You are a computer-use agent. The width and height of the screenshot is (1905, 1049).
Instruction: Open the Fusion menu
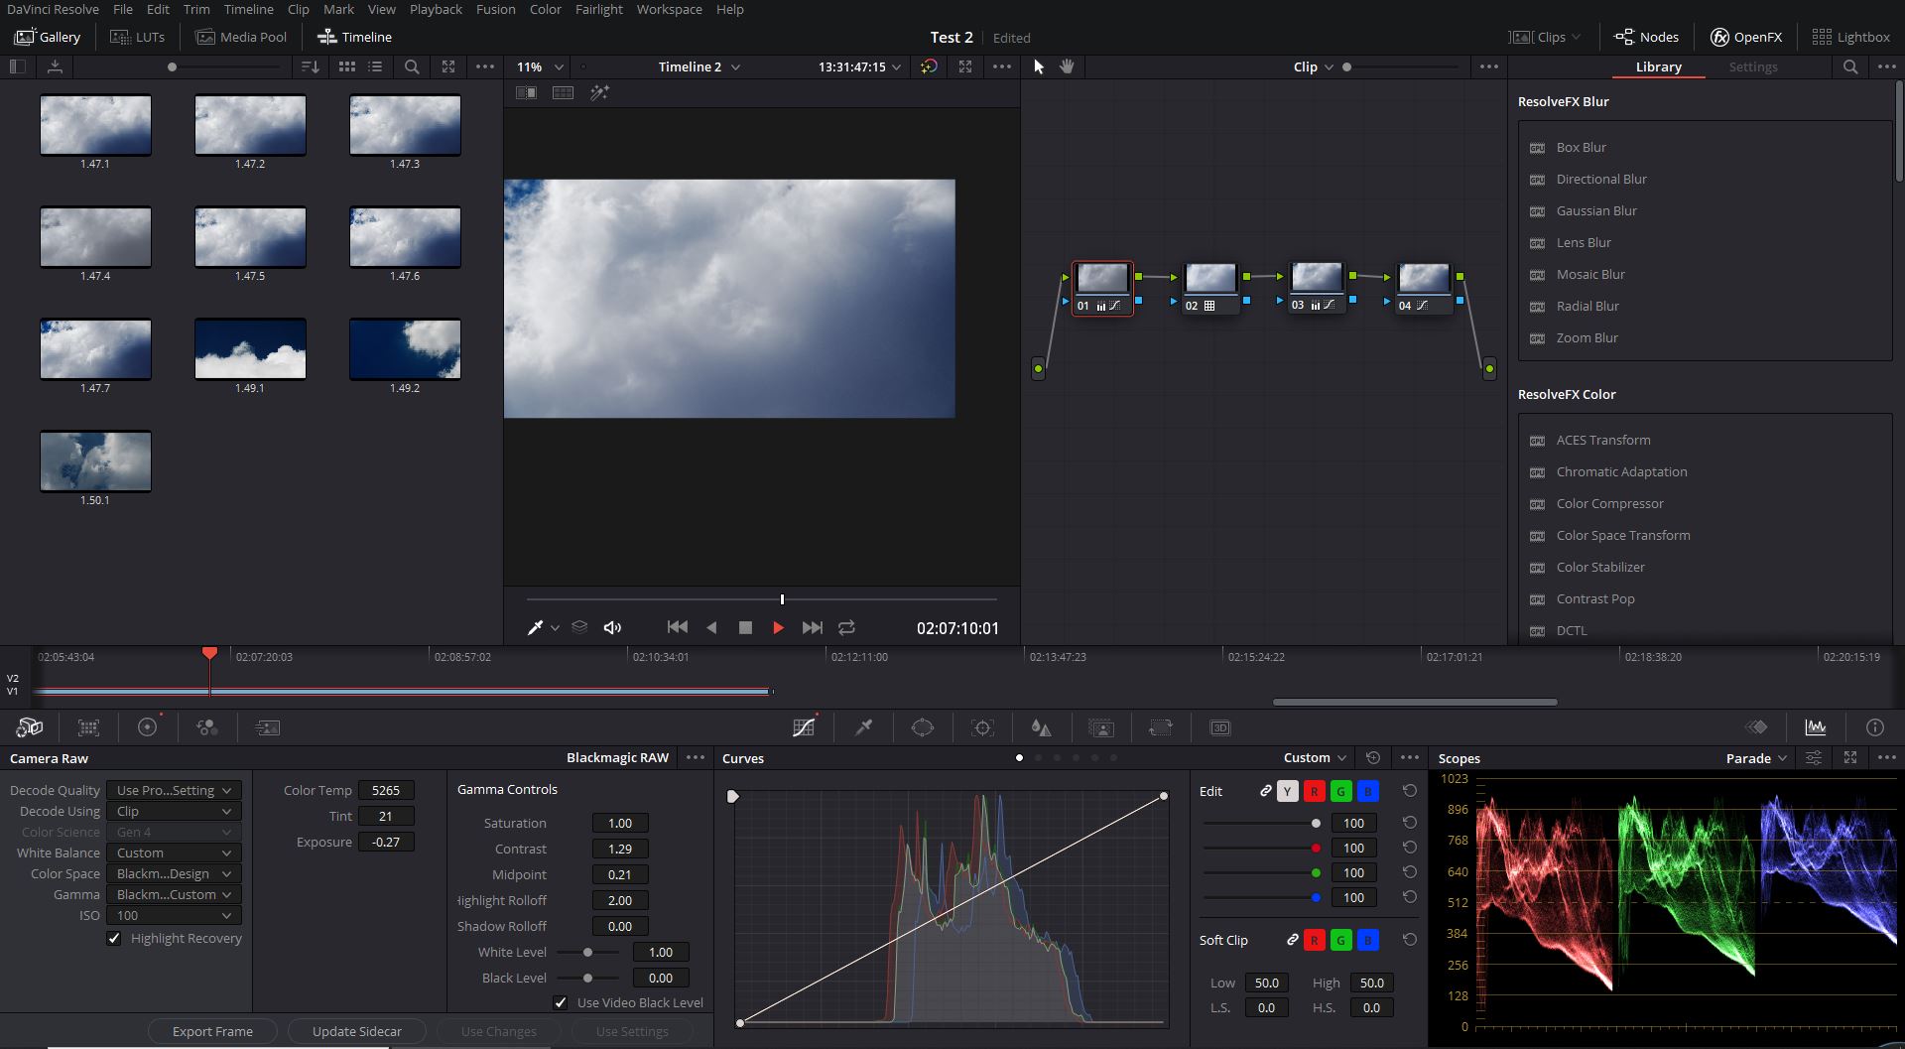tap(495, 9)
